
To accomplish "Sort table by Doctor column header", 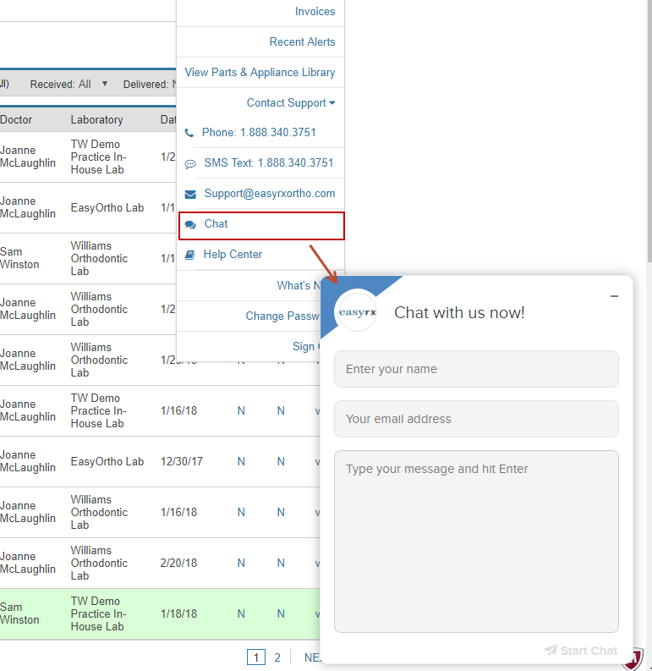I will pos(16,120).
